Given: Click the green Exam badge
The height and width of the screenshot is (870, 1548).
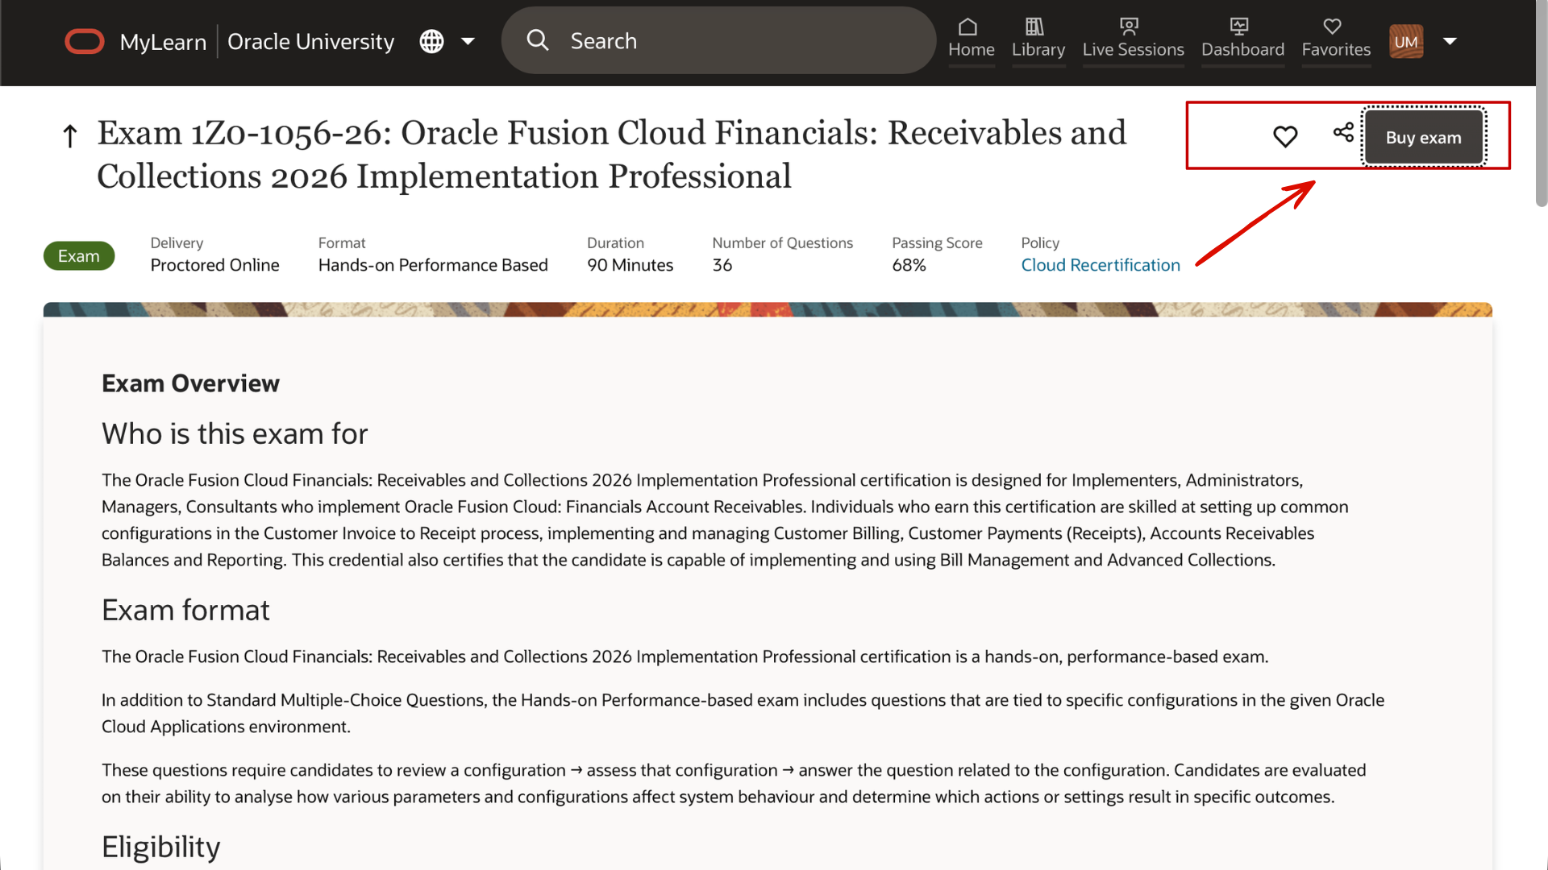Looking at the screenshot, I should (78, 255).
